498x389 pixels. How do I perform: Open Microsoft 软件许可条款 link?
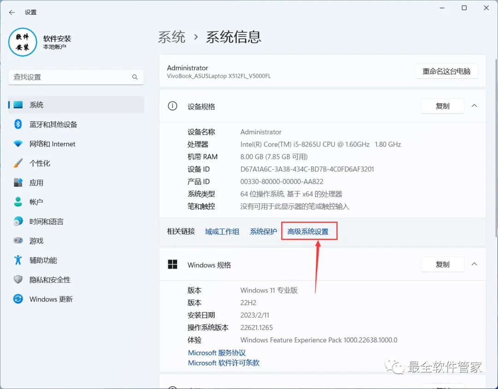pyautogui.click(x=224, y=363)
